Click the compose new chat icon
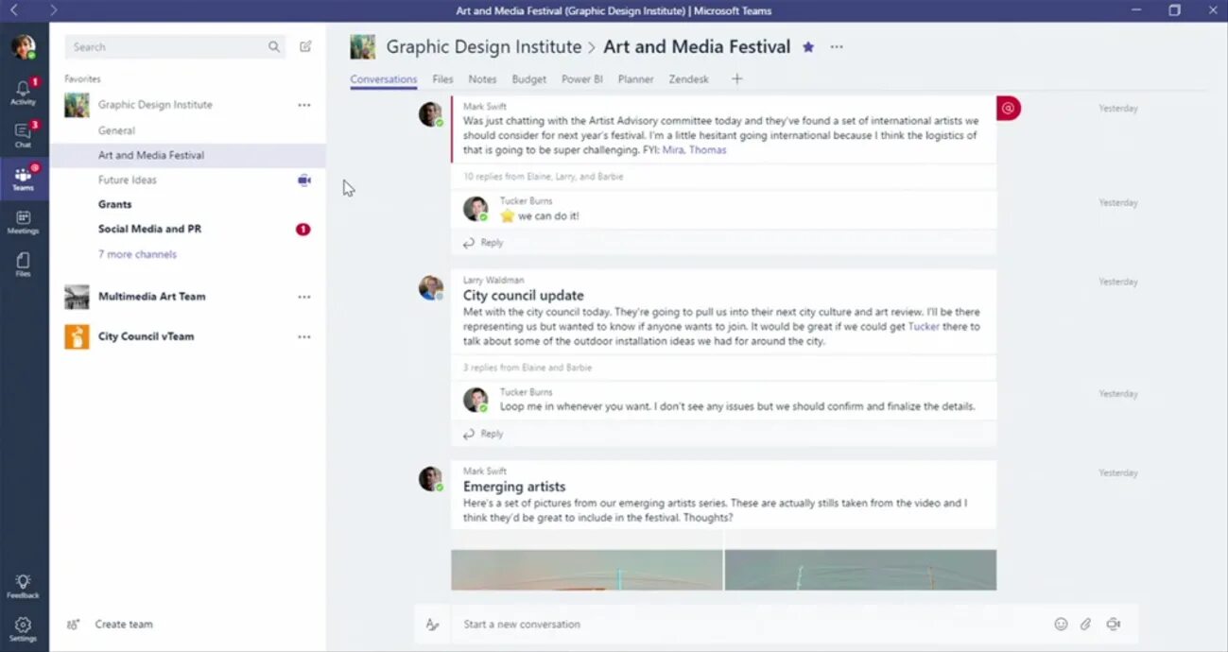The height and width of the screenshot is (652, 1228). coord(305,46)
